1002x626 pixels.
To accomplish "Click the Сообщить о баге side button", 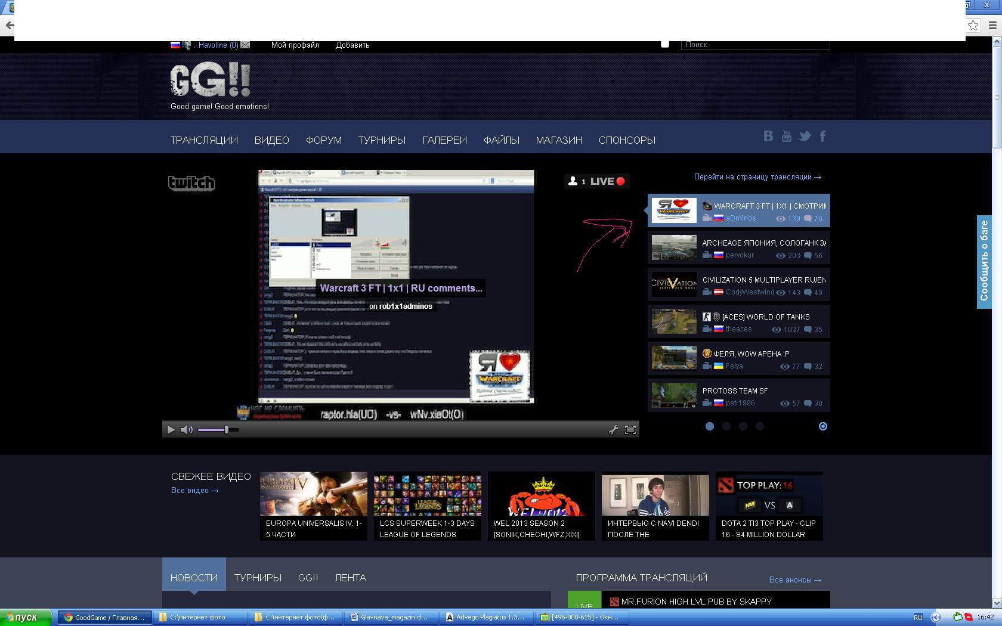I will [x=984, y=261].
